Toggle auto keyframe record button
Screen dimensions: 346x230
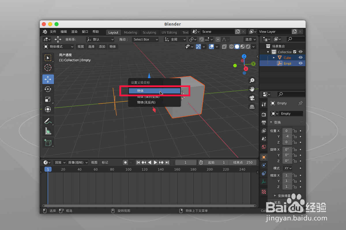point(125,162)
